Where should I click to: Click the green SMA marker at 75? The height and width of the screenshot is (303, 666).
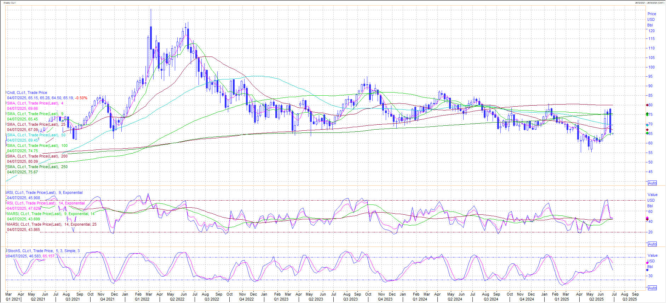point(647,114)
